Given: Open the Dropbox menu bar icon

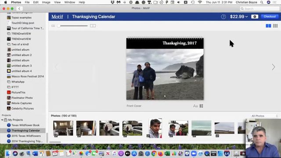Looking at the screenshot, I should tap(112, 2).
